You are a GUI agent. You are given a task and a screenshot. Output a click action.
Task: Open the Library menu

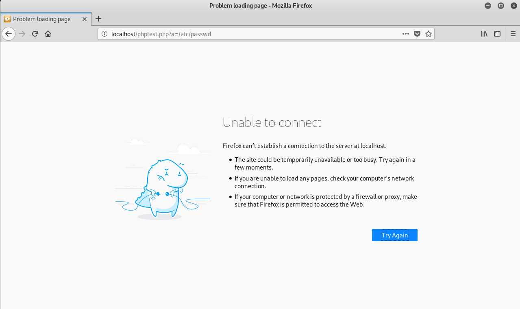484,34
